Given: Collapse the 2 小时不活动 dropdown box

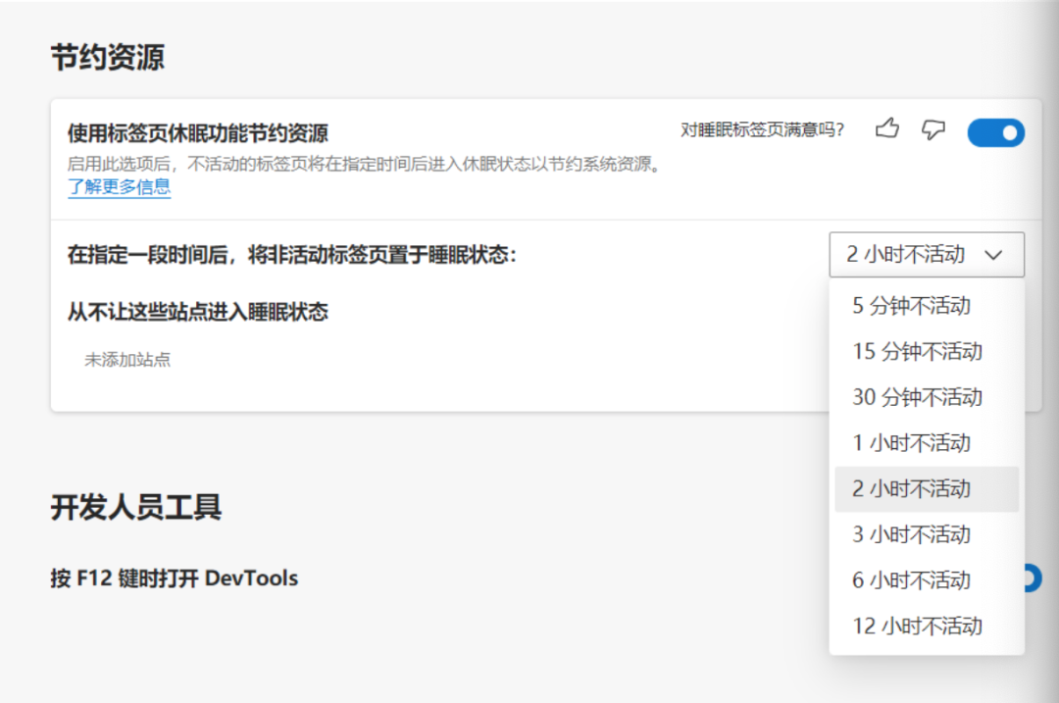Looking at the screenshot, I should click(x=927, y=255).
